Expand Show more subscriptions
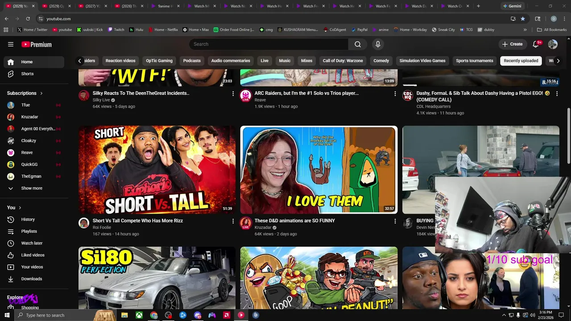Image resolution: width=571 pixels, height=321 pixels. pyautogui.click(x=34, y=188)
